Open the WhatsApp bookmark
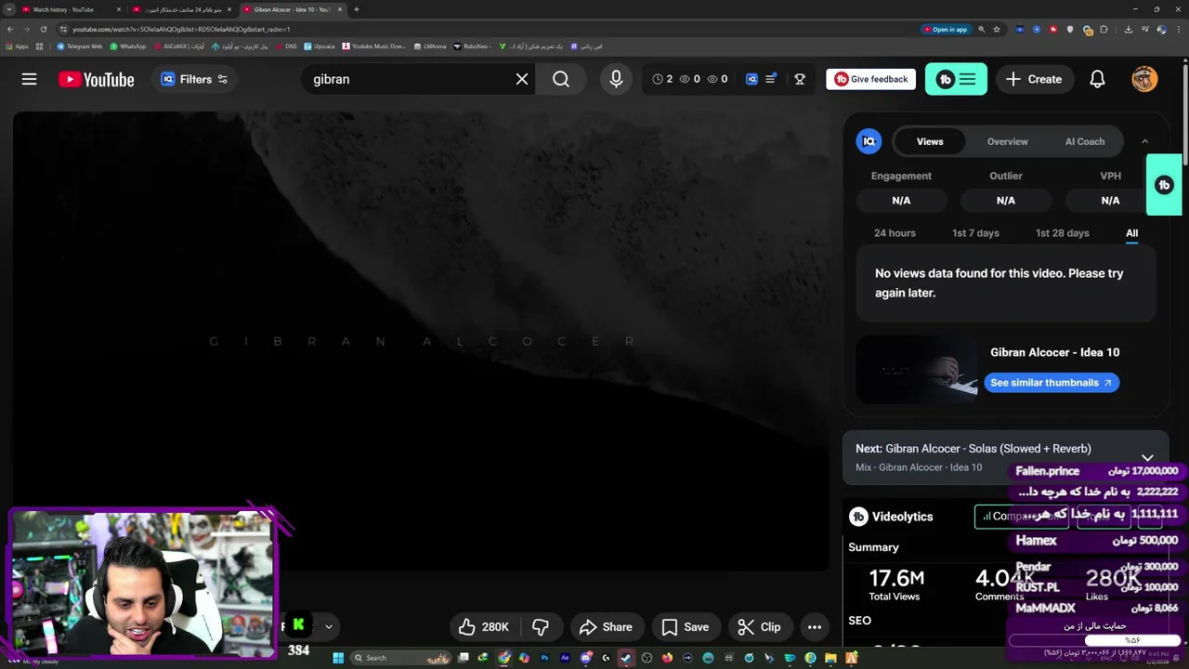 [x=128, y=46]
